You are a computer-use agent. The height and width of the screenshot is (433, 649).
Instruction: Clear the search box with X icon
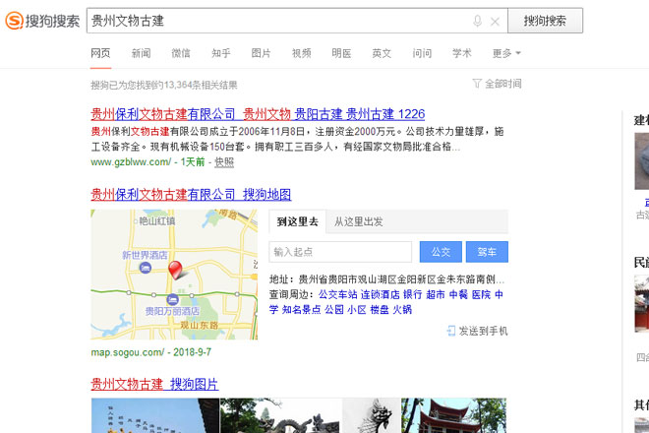point(495,21)
